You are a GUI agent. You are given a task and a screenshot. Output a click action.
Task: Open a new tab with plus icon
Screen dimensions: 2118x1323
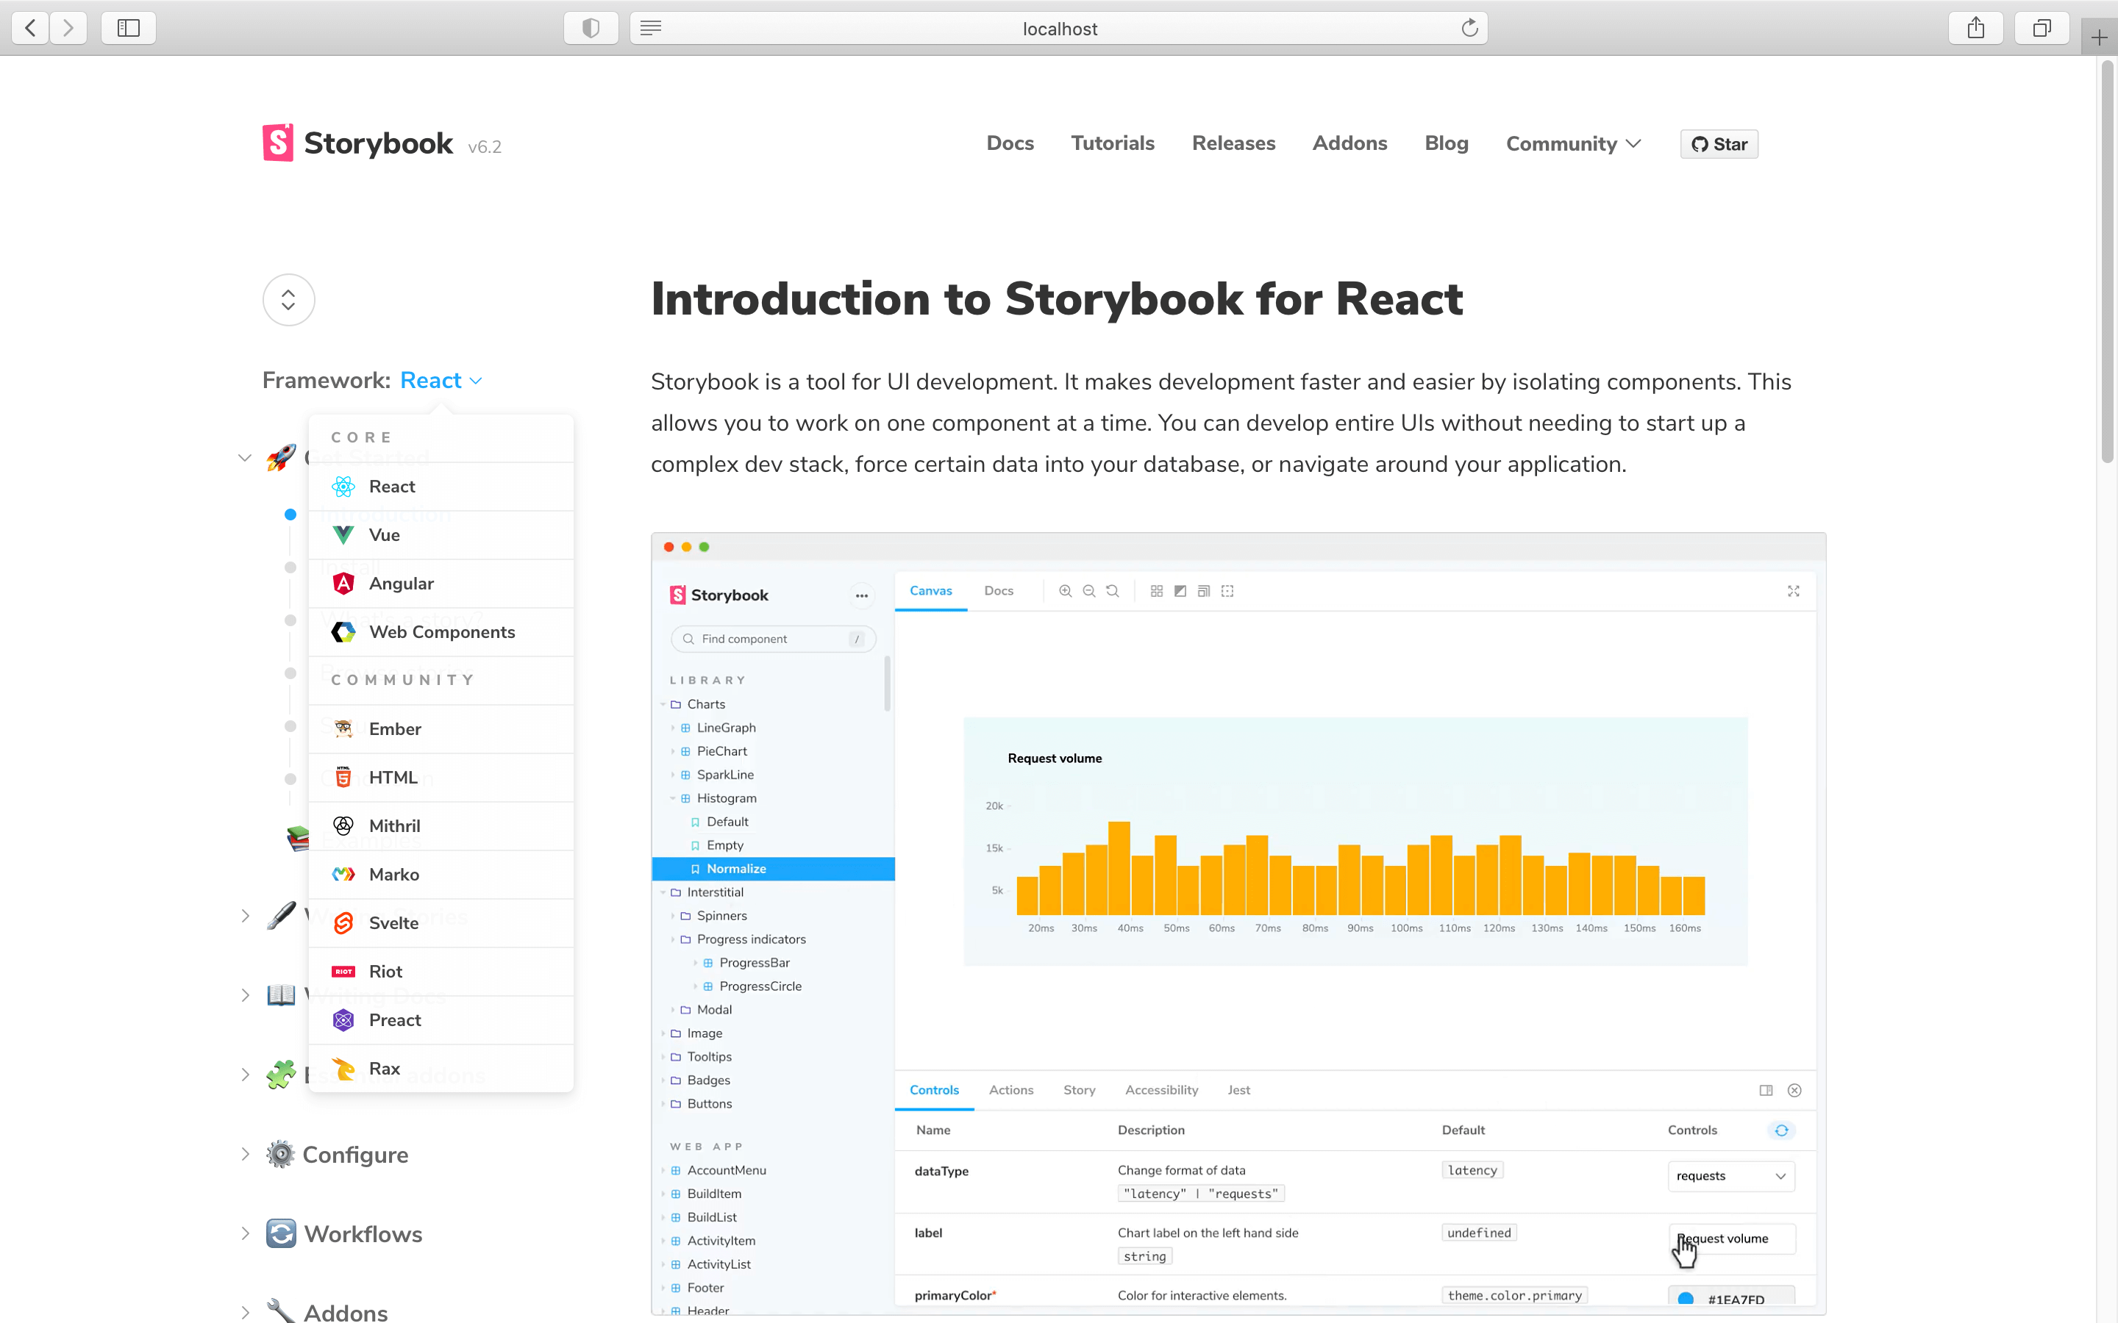2099,37
